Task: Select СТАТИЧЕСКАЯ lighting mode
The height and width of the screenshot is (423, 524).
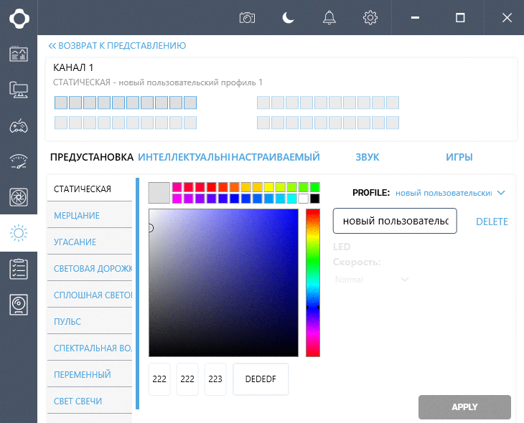Action: point(90,189)
